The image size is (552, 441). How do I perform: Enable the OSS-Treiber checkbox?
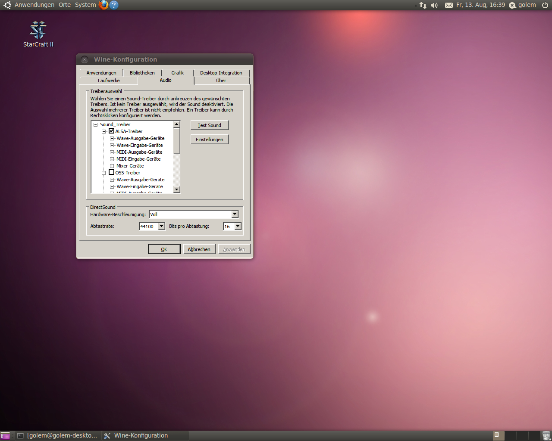coord(111,172)
